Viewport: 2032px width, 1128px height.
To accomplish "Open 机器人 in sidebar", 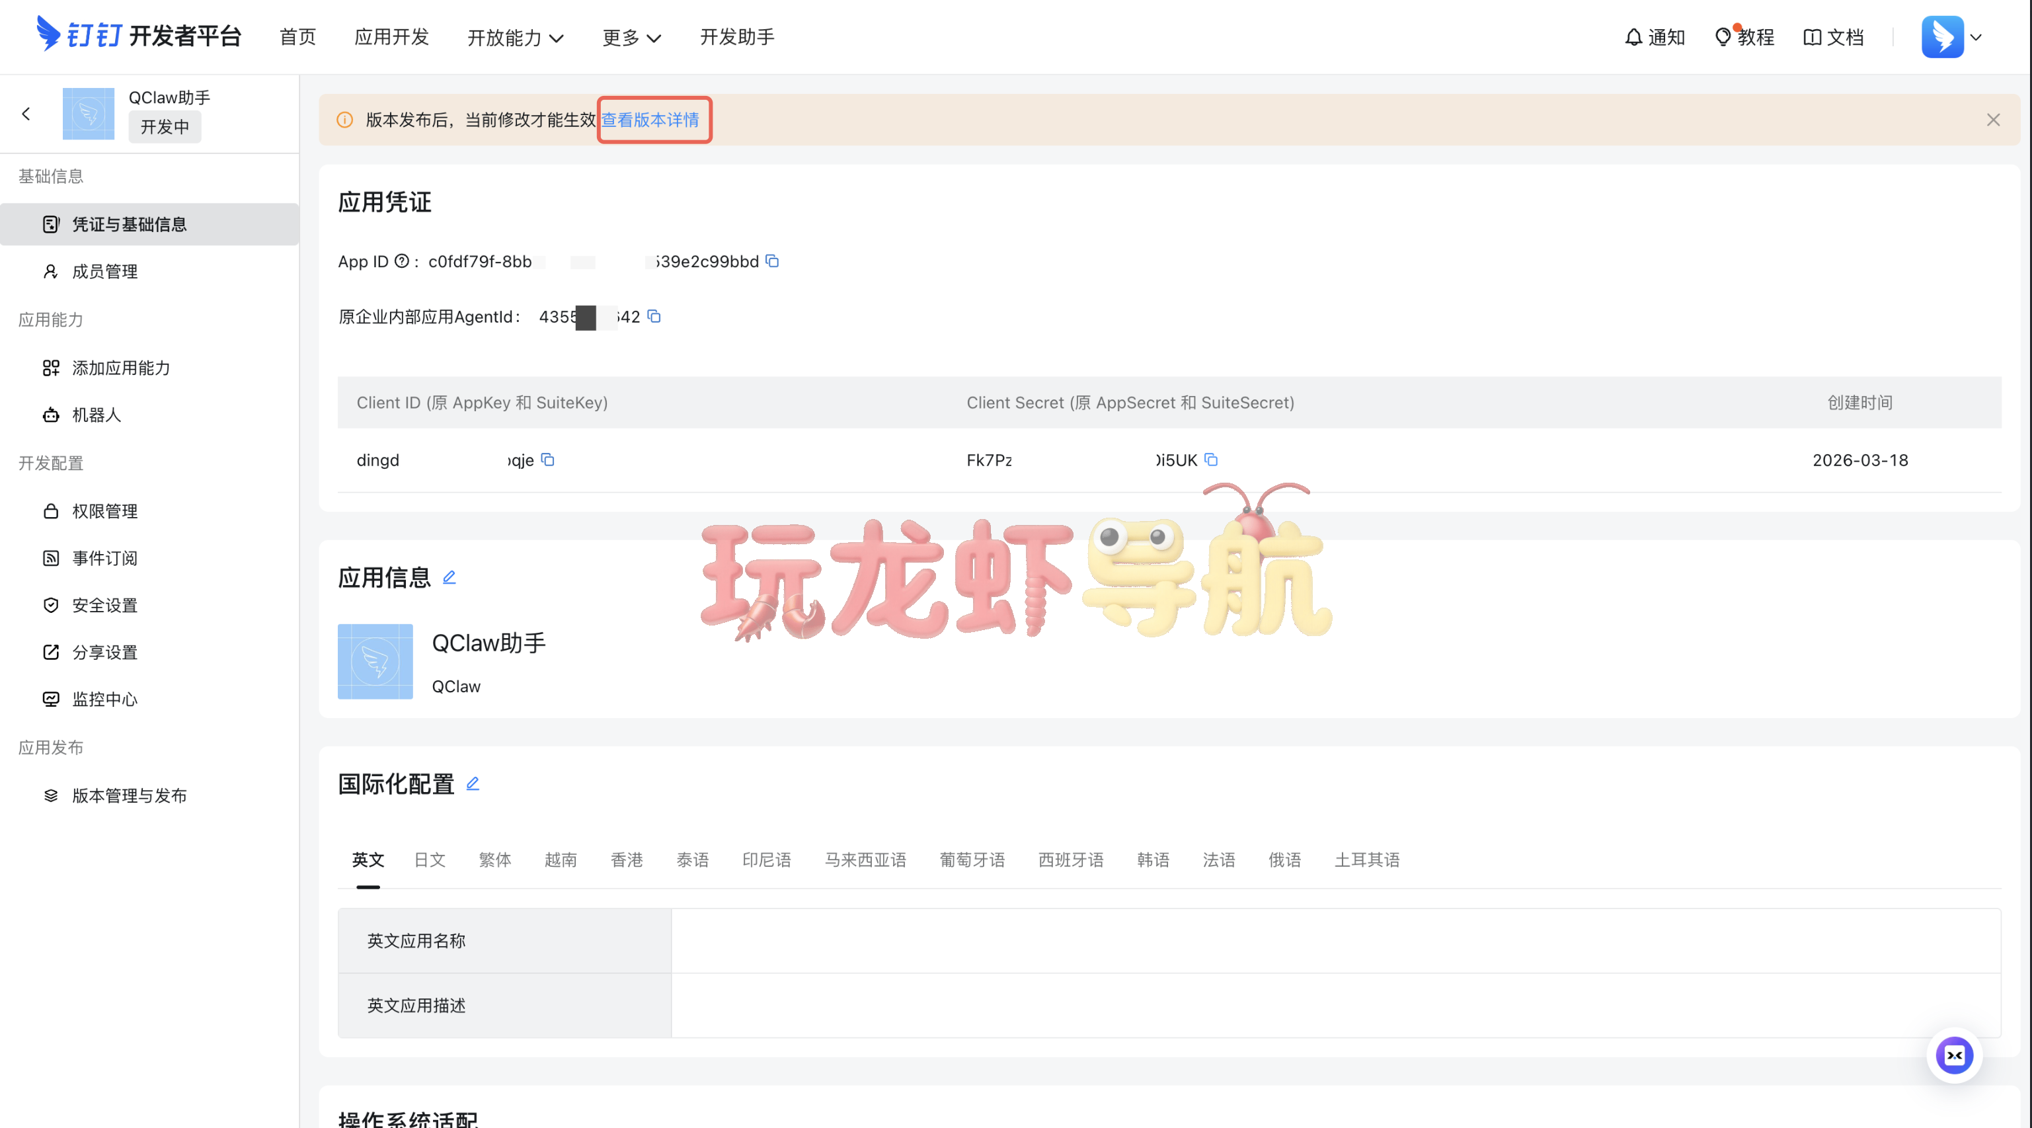I will pos(150,415).
